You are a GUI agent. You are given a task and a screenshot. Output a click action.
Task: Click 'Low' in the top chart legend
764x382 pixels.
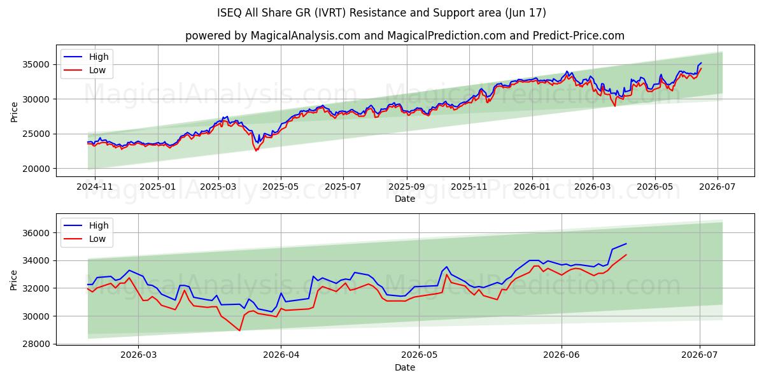(97, 70)
